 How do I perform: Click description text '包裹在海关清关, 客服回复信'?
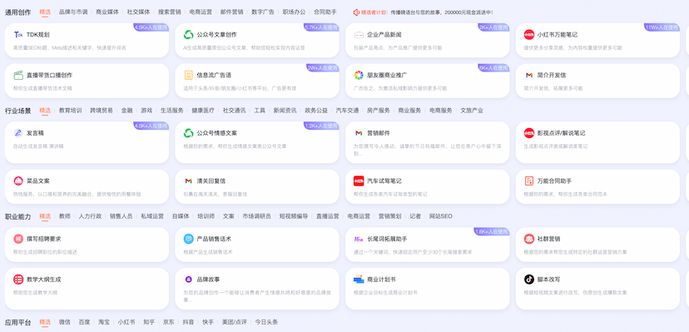point(216,194)
